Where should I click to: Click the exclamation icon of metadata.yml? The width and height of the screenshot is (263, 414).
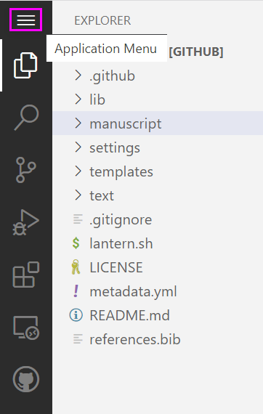[76, 291]
